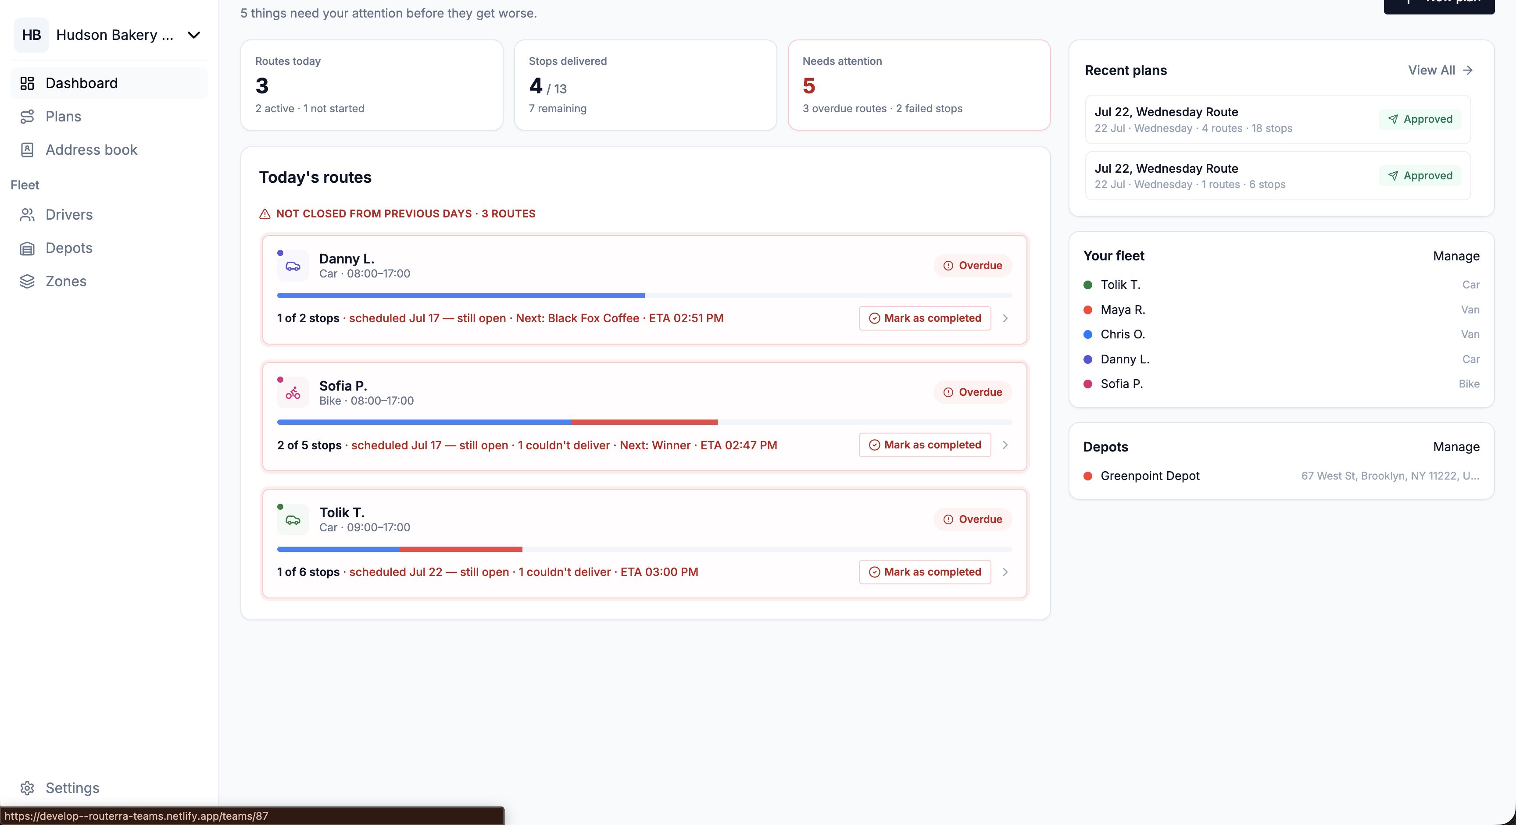The image size is (1516, 825).
Task: Click the Settings gear icon
Action: [27, 788]
